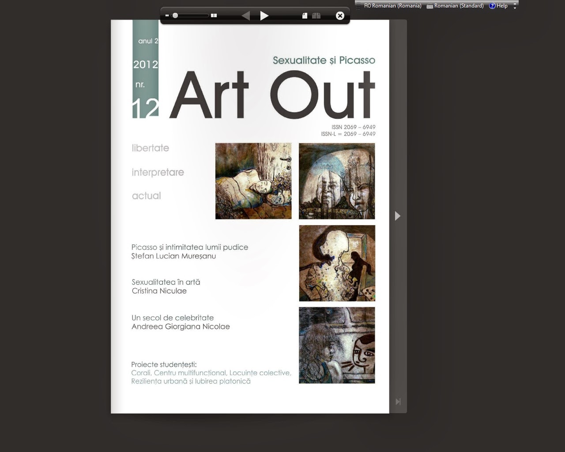Grab the language bar drag handle
The height and width of the screenshot is (452, 565).
point(358,6)
